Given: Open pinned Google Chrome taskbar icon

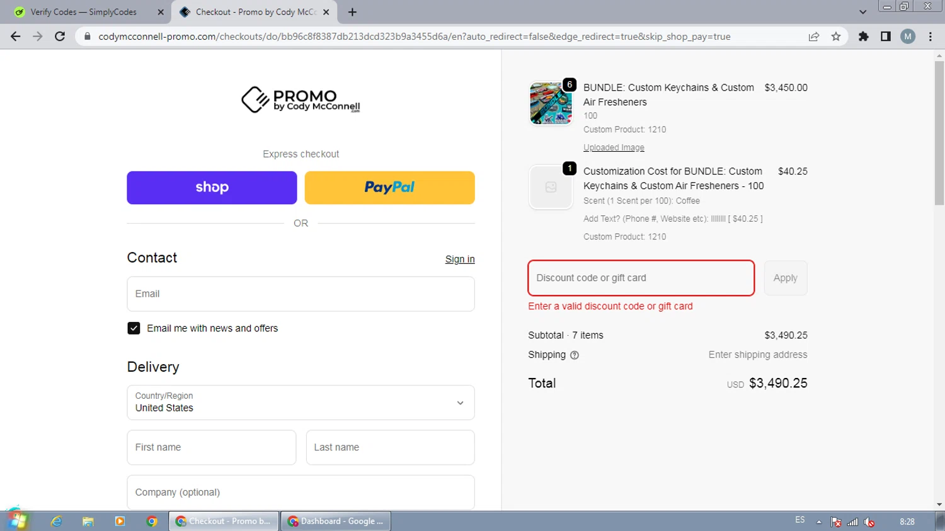Looking at the screenshot, I should point(152,521).
